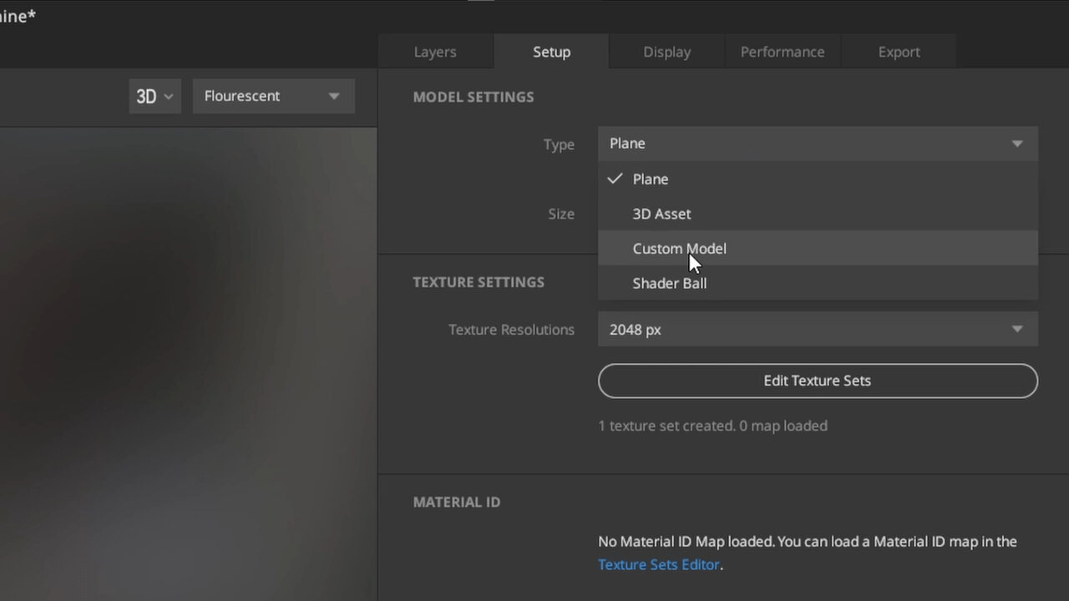This screenshot has height=601, width=1069.
Task: Open the Texture Sets Editor link
Action: pyautogui.click(x=659, y=564)
